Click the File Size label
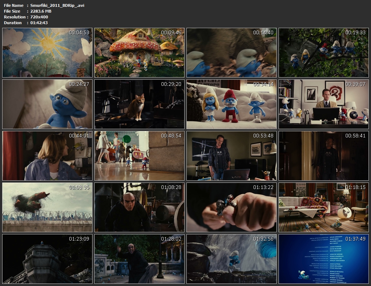Viewport: 371px width, 286px height. tap(12, 11)
